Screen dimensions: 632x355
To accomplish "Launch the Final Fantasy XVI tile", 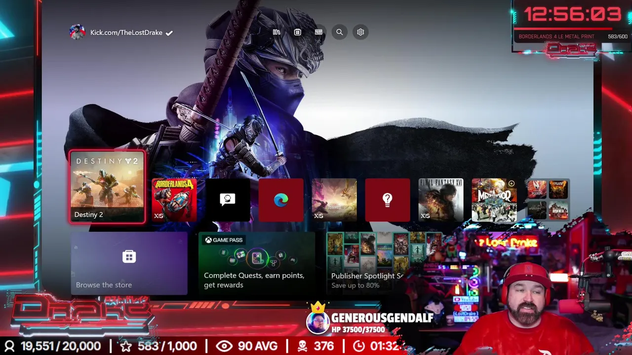I will (x=441, y=200).
